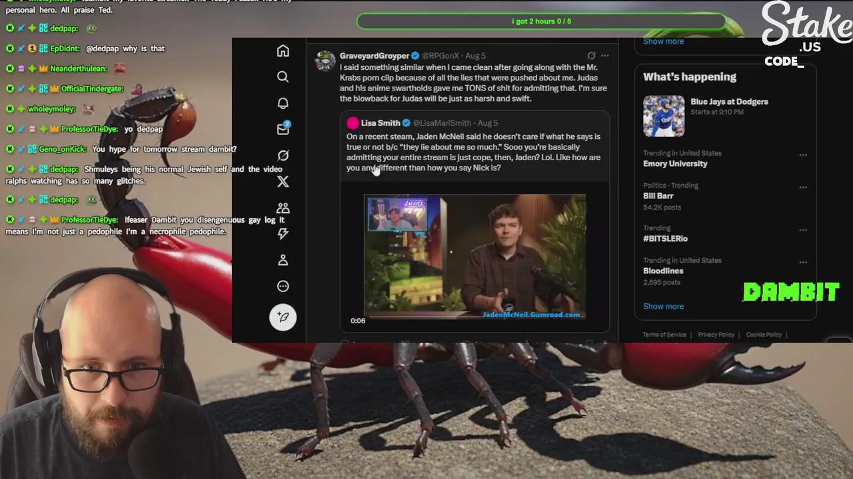Click wholeymoley username in stream chat
This screenshot has height=479, width=853.
point(52,108)
